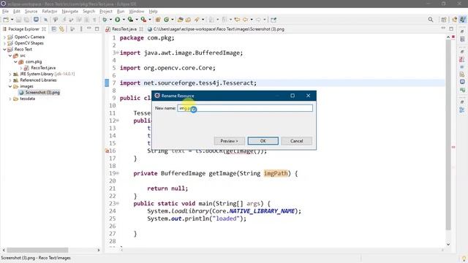This screenshot has height=263, width=468.
Task: Open the Source menu
Action: coord(31,12)
